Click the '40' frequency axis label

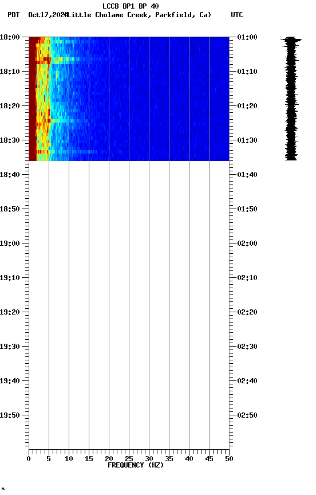189,459
